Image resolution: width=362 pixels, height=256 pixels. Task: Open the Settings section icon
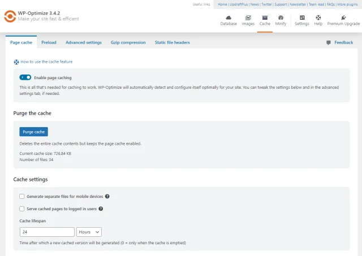302,18
